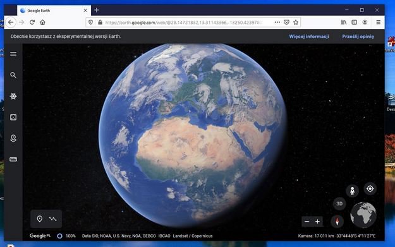Screen dimensions: 395x247
Task: Open Firefox account avatar icon
Action: tap(365, 22)
